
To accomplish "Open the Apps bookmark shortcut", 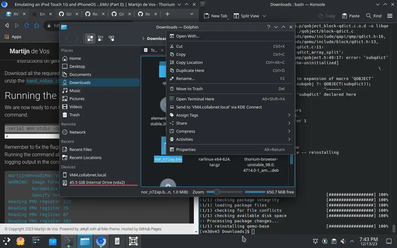I will click(x=13, y=37).
